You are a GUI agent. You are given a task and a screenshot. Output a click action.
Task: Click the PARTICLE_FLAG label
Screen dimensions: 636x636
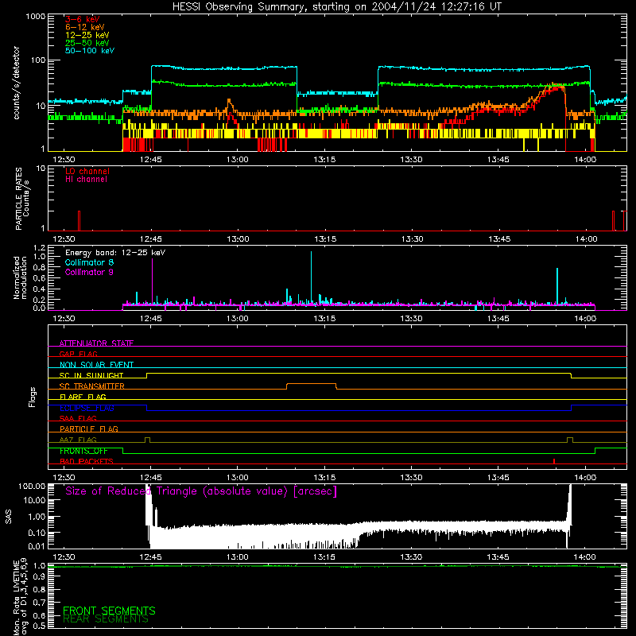pyautogui.click(x=89, y=429)
